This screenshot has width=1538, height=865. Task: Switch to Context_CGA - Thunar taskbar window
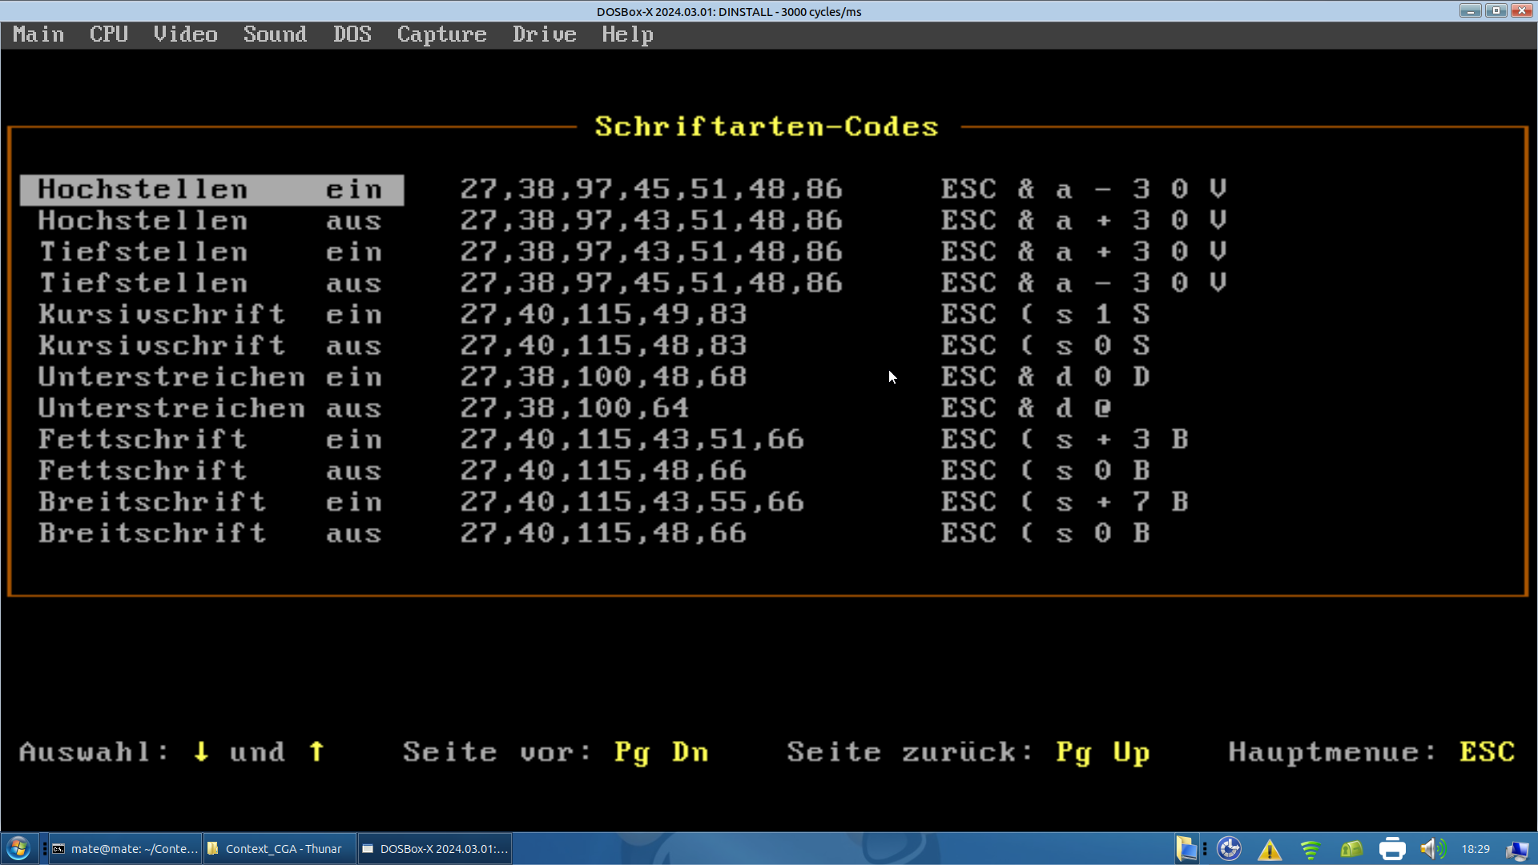point(278,849)
